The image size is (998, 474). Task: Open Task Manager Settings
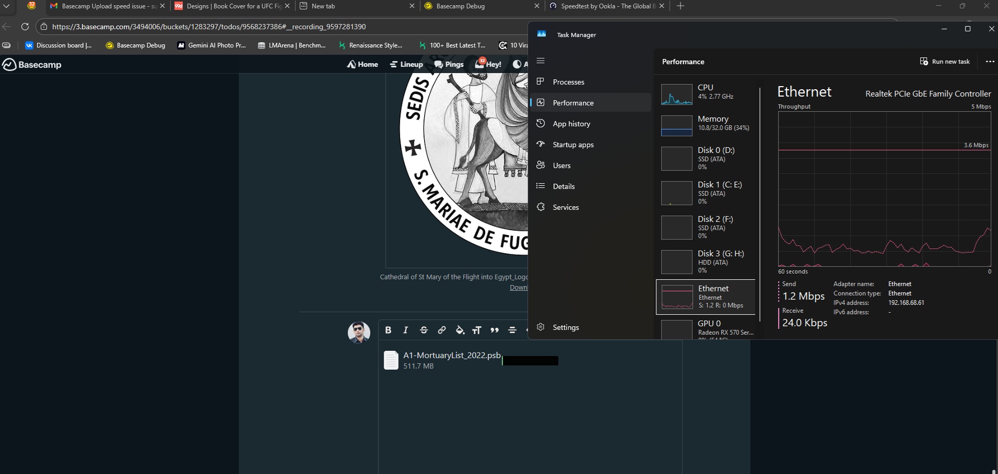coord(566,327)
